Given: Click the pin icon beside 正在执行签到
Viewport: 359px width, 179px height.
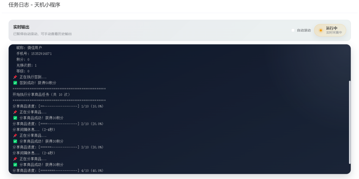Looking at the screenshot, I should (x=15, y=77).
